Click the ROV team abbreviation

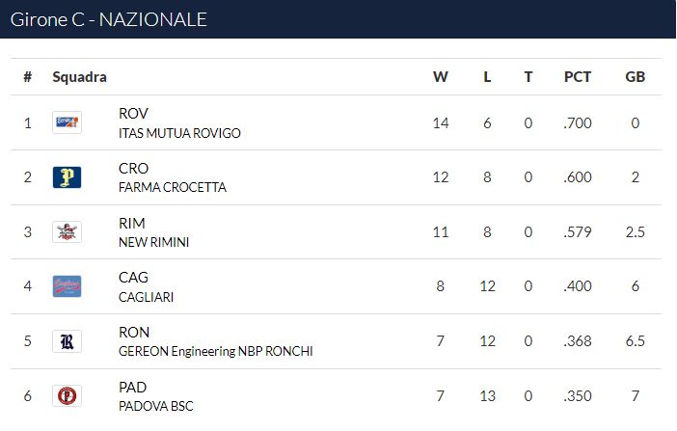click(133, 114)
